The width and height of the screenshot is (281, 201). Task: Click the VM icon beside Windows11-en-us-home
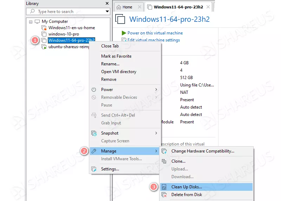(44, 28)
